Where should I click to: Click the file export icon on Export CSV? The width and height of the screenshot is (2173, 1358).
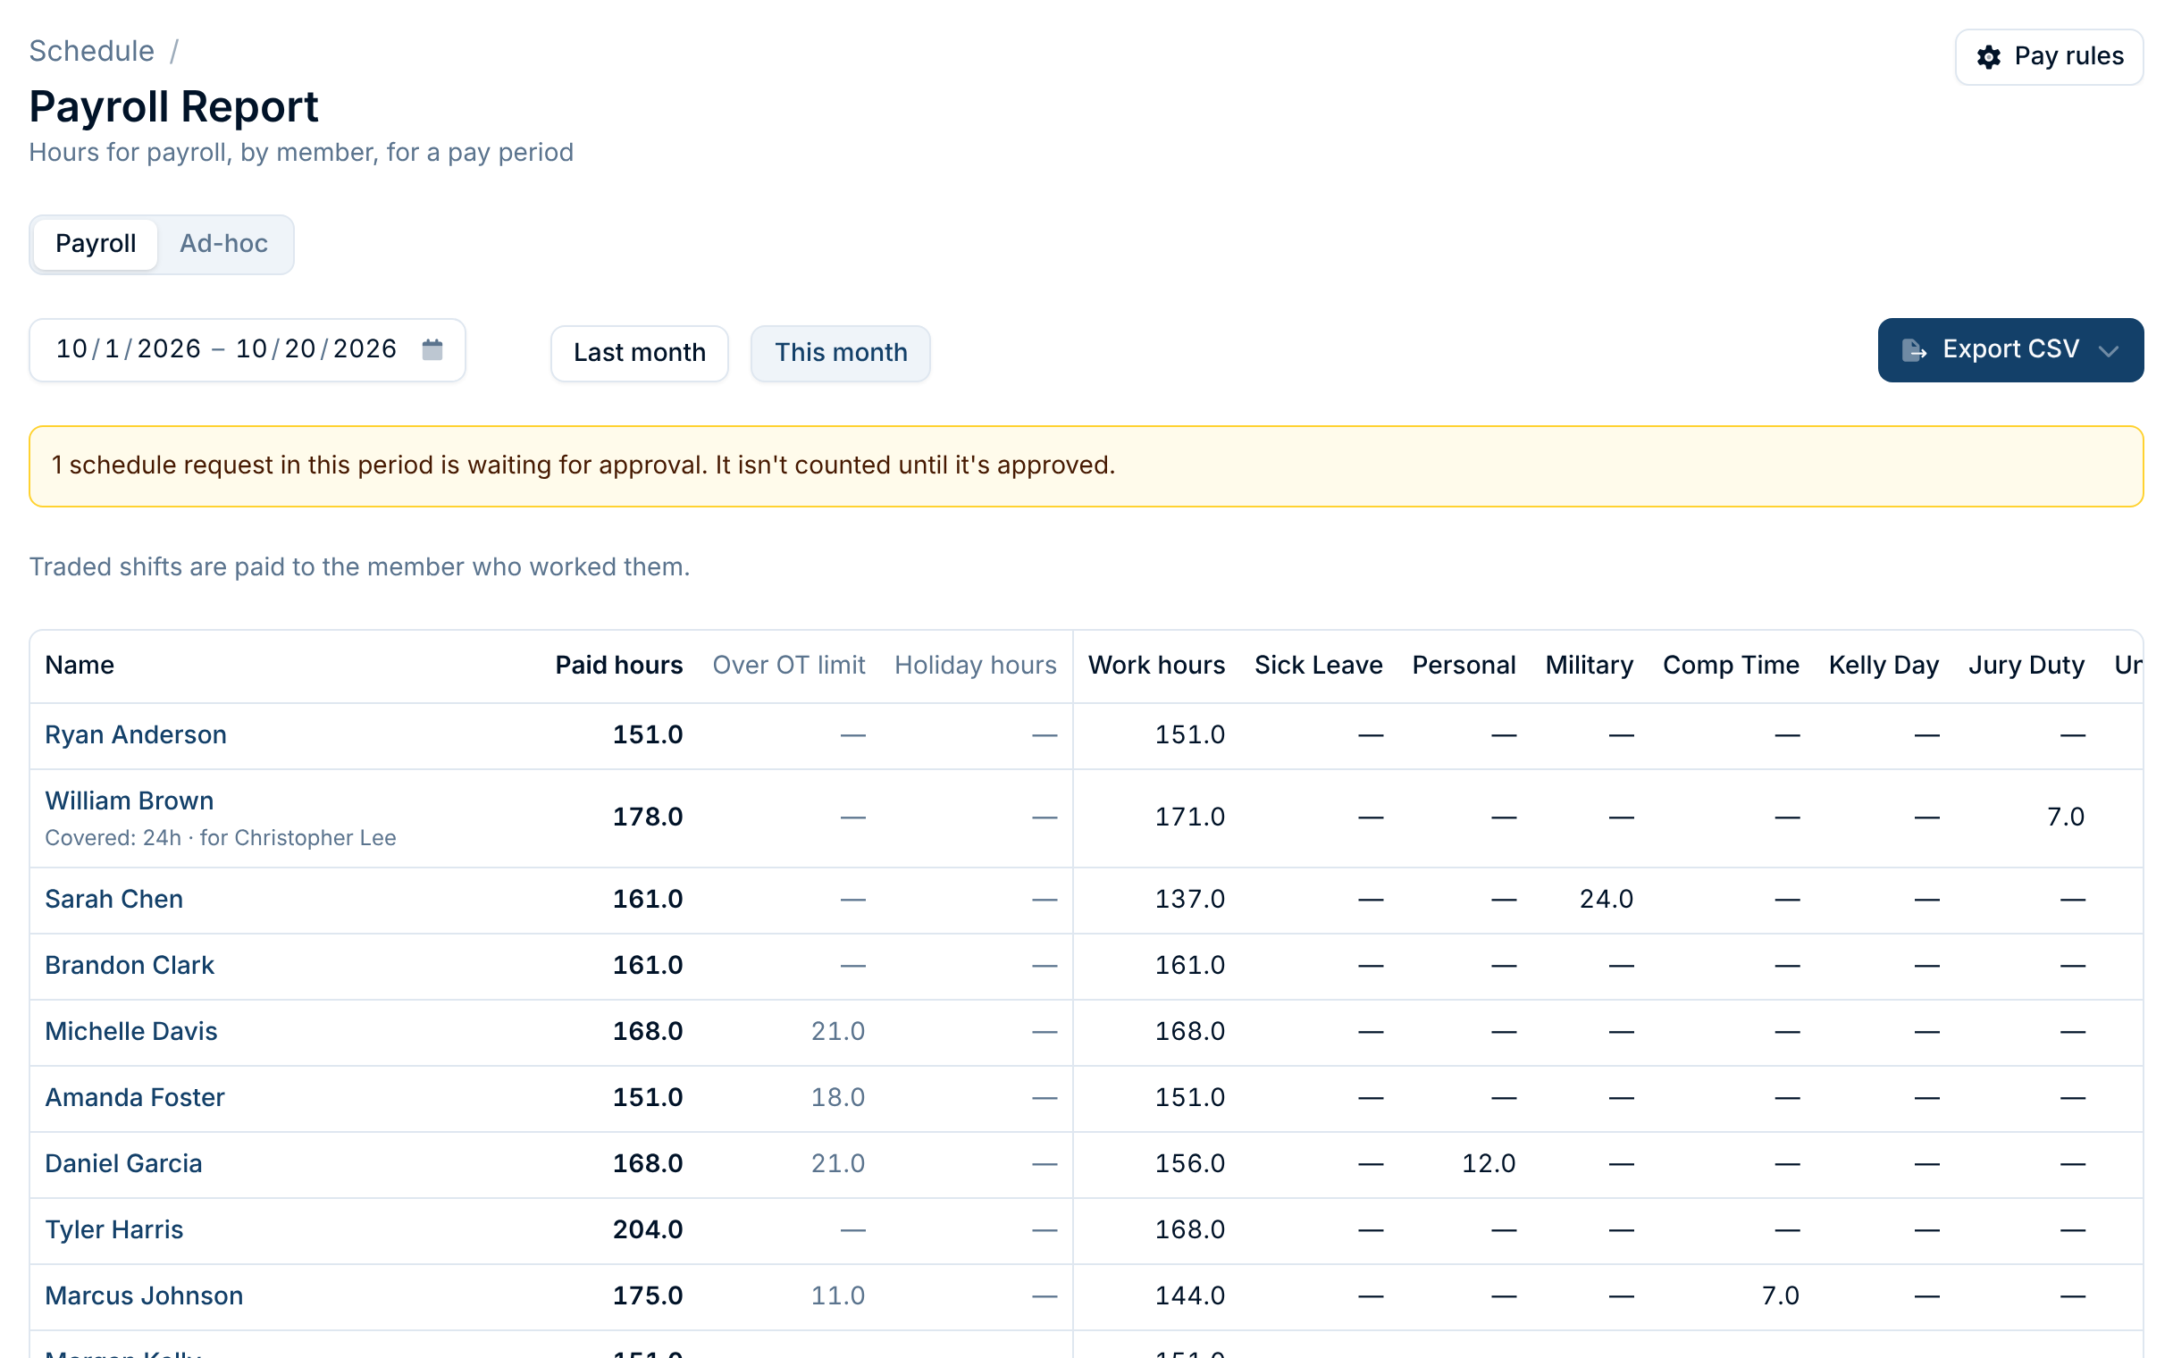pos(1914,349)
